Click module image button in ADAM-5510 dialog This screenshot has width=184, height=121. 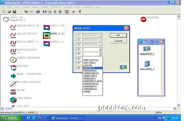(123, 67)
